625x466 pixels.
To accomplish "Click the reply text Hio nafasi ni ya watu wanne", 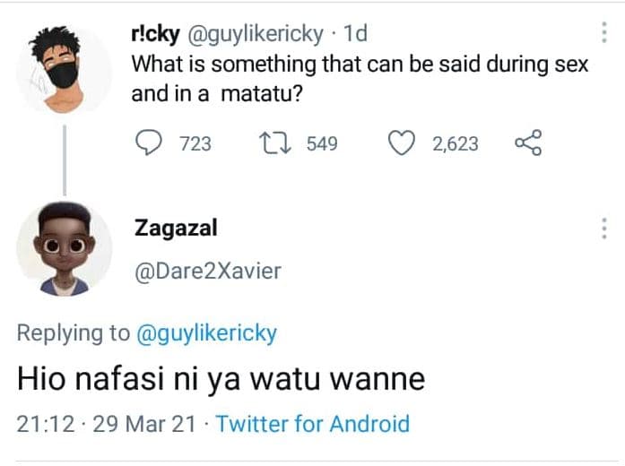I will coord(221,380).
